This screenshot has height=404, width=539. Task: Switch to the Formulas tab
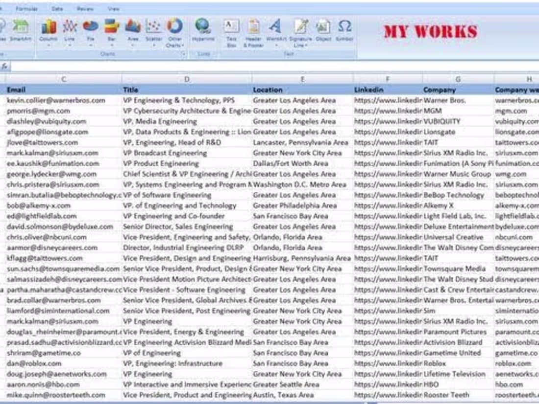(x=26, y=9)
